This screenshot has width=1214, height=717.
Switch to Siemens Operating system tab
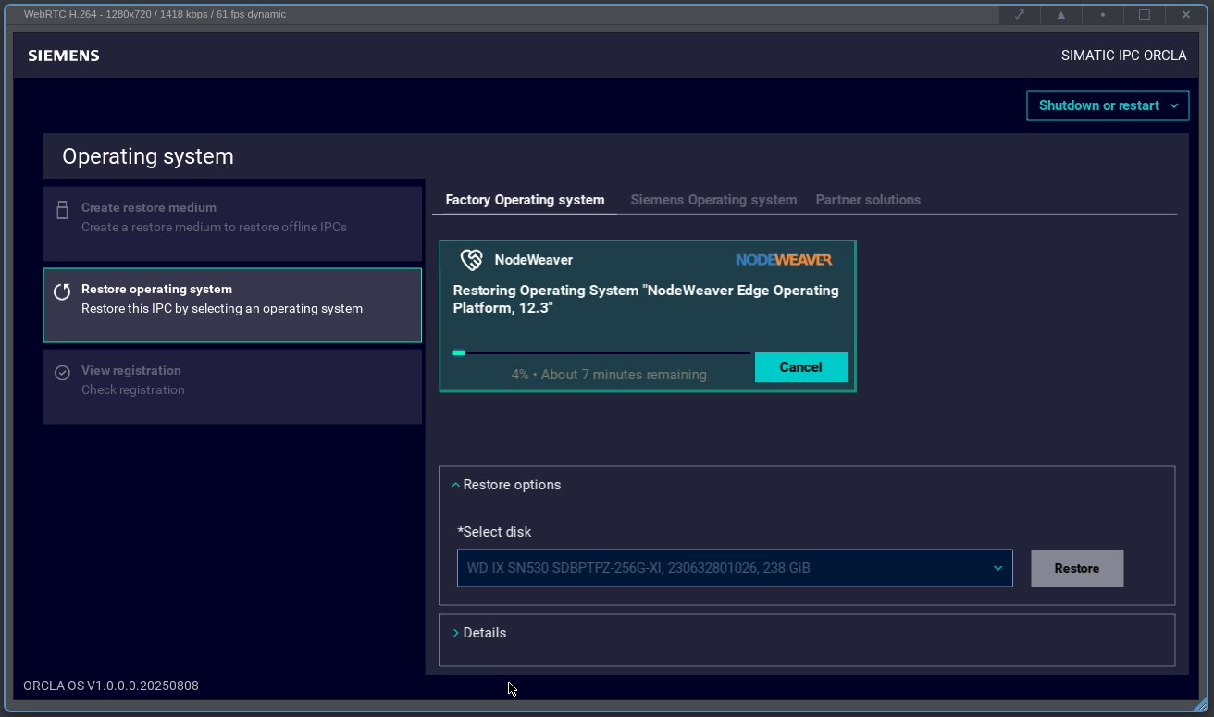pos(712,200)
